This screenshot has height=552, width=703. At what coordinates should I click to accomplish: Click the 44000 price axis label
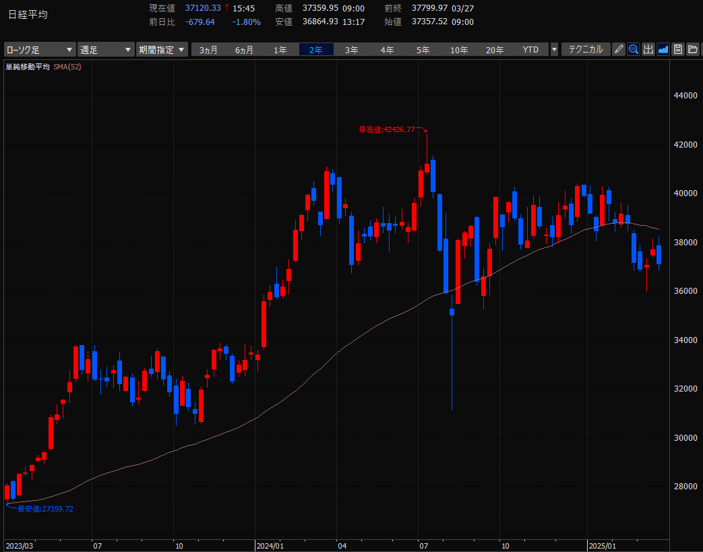tap(685, 96)
